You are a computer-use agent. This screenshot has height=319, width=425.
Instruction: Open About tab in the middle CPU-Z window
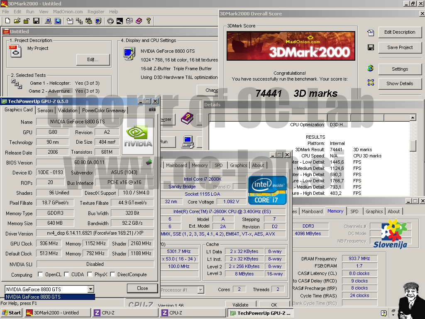tap(258, 165)
